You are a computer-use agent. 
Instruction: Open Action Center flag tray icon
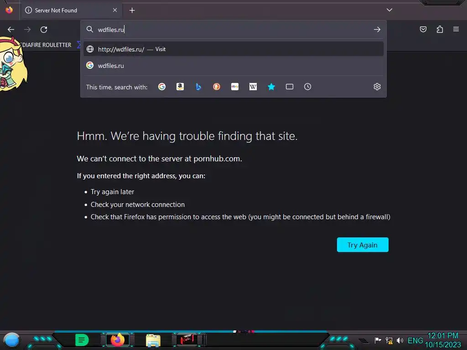pos(378,340)
